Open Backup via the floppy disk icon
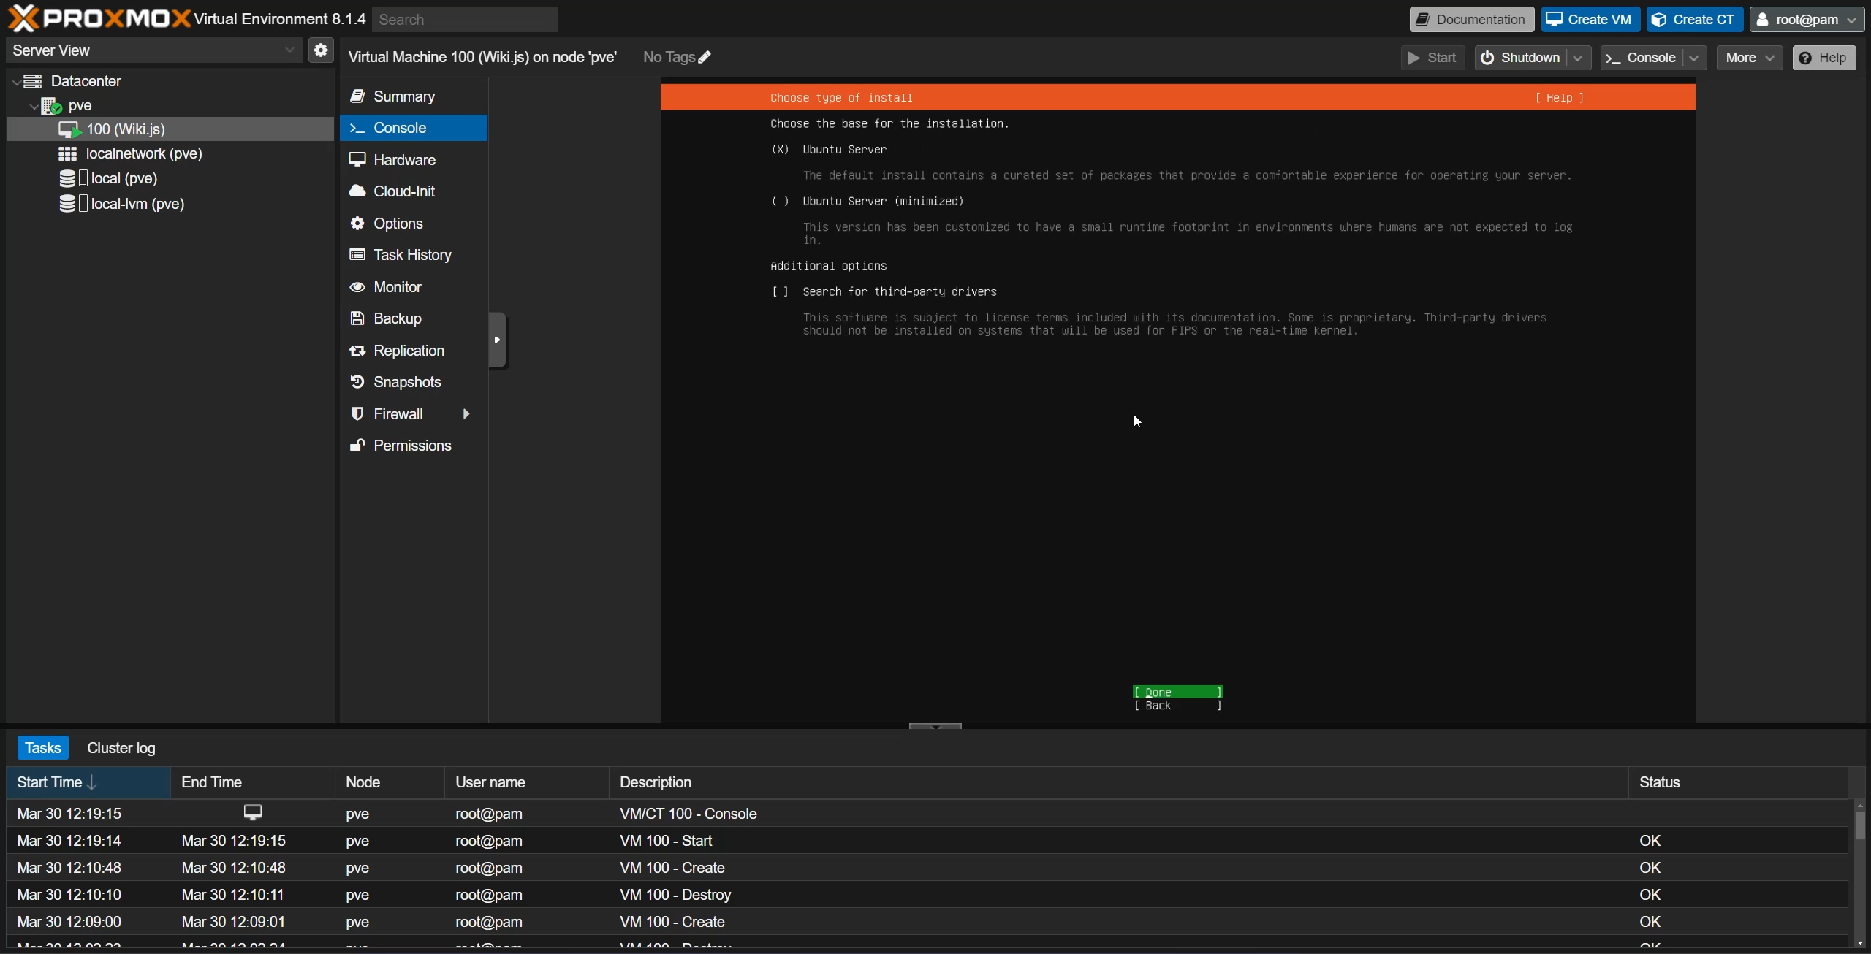Screen dimensions: 1871x954 click(357, 318)
